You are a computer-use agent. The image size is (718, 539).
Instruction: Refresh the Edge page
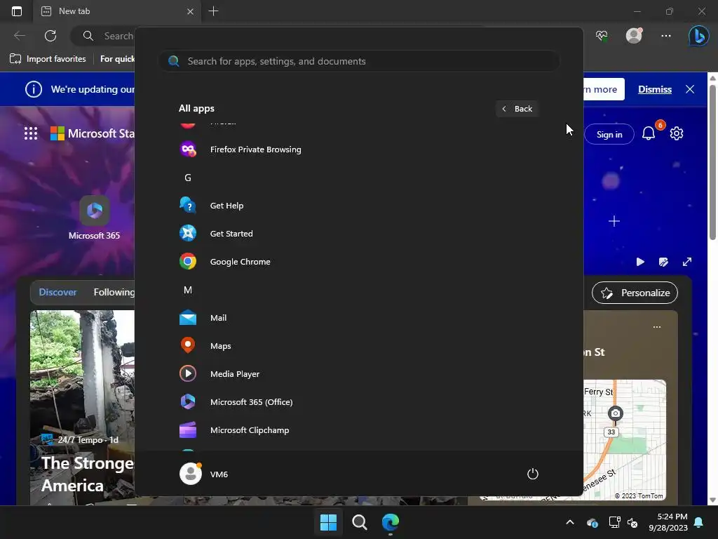50,36
